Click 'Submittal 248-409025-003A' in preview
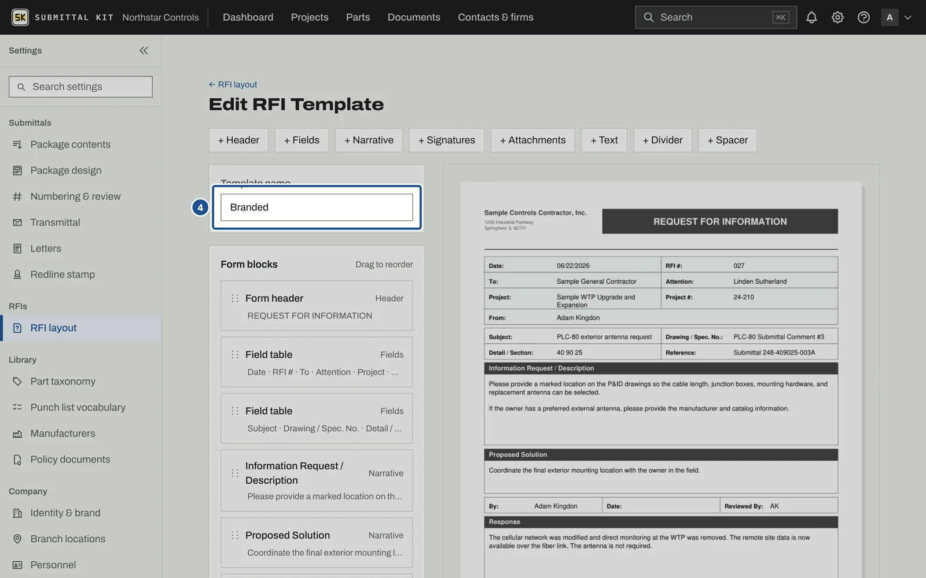 774,353
